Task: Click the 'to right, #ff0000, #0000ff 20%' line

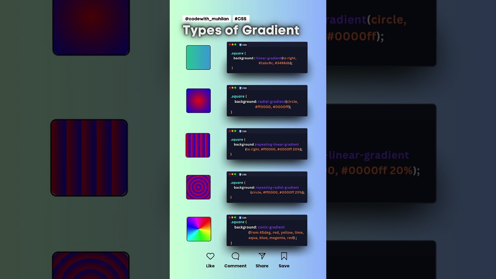Action: [x=274, y=149]
